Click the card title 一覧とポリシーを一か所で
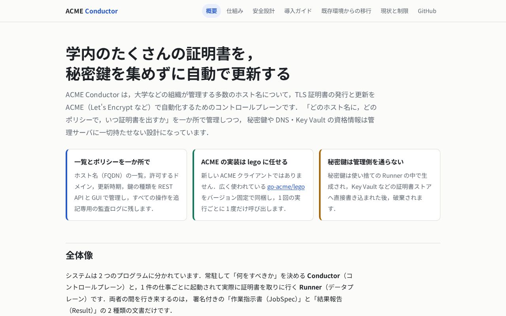Viewport: 506px width, 316px height. pyautogui.click(x=112, y=162)
